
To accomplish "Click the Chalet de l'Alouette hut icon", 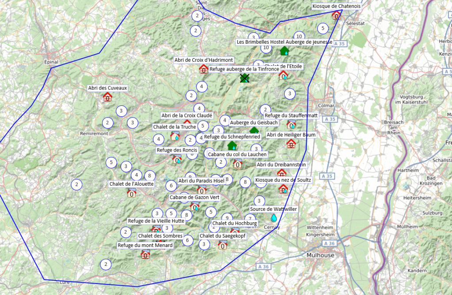I will 131,193.
